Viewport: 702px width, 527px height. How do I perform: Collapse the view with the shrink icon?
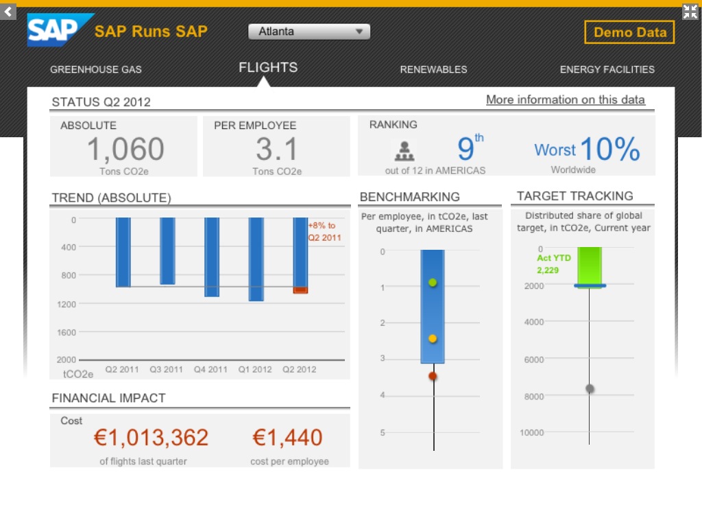point(690,12)
